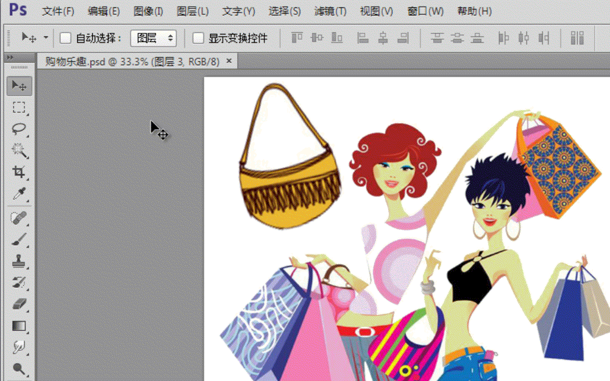Screen dimensions: 610x381
Task: Enable the 显示变换控件 checkbox
Action: [x=198, y=38]
